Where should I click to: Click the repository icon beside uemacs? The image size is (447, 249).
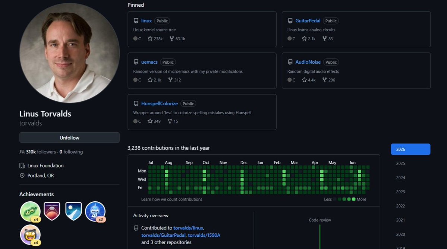(136, 62)
